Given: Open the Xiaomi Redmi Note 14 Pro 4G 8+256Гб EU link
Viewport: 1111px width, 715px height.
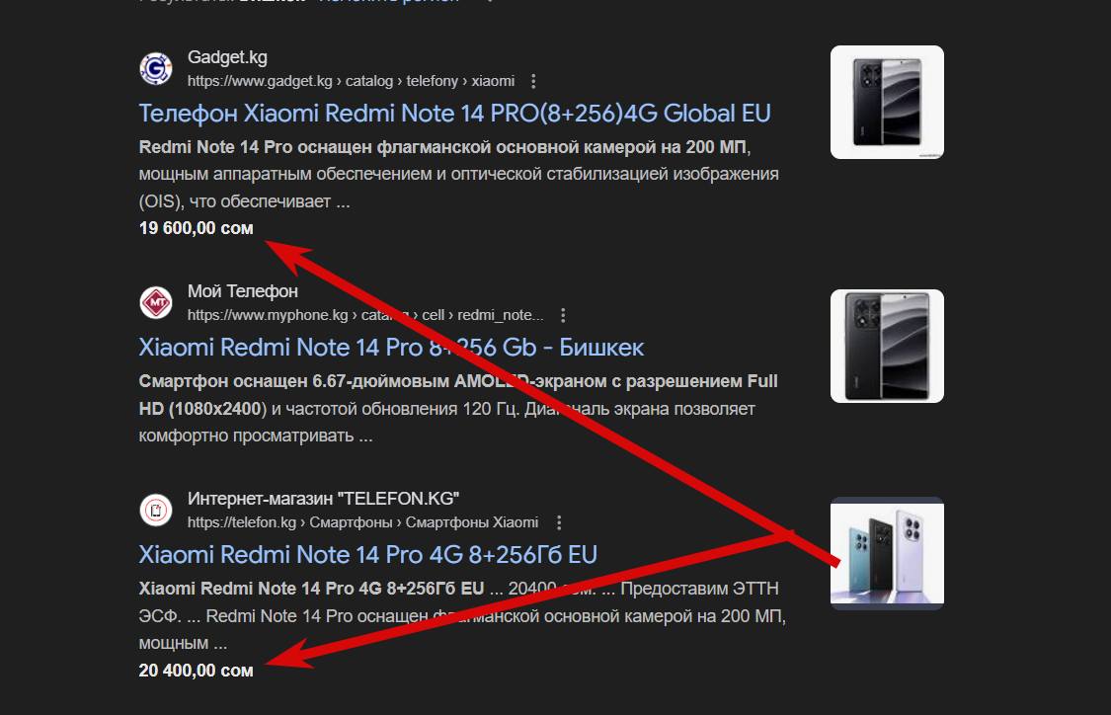Looking at the screenshot, I should pyautogui.click(x=367, y=555).
